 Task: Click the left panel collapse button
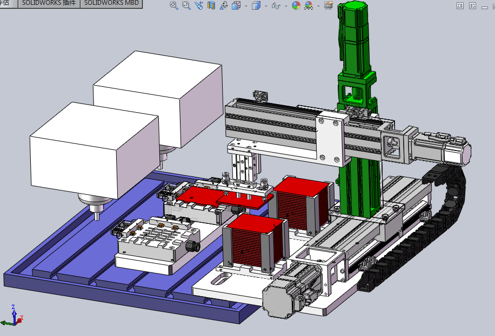point(460,6)
